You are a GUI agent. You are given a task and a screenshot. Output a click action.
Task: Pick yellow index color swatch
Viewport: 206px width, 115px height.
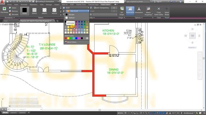pyautogui.click(x=68, y=38)
